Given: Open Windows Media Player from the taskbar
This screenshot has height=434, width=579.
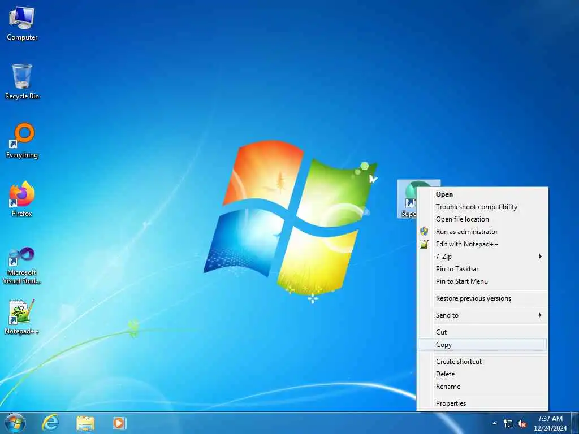Looking at the screenshot, I should click(119, 423).
